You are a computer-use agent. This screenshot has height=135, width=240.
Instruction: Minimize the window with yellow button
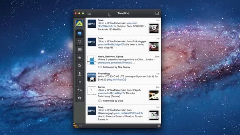(x=79, y=13)
